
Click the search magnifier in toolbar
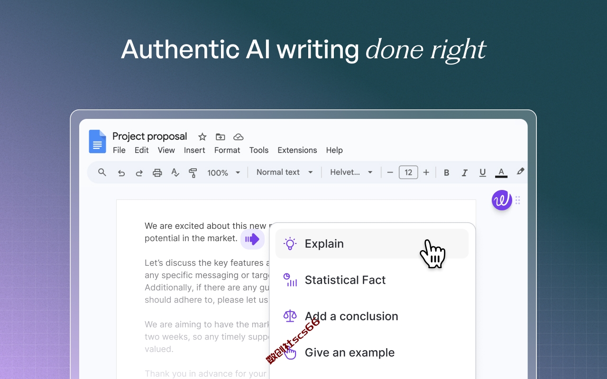[x=102, y=172]
